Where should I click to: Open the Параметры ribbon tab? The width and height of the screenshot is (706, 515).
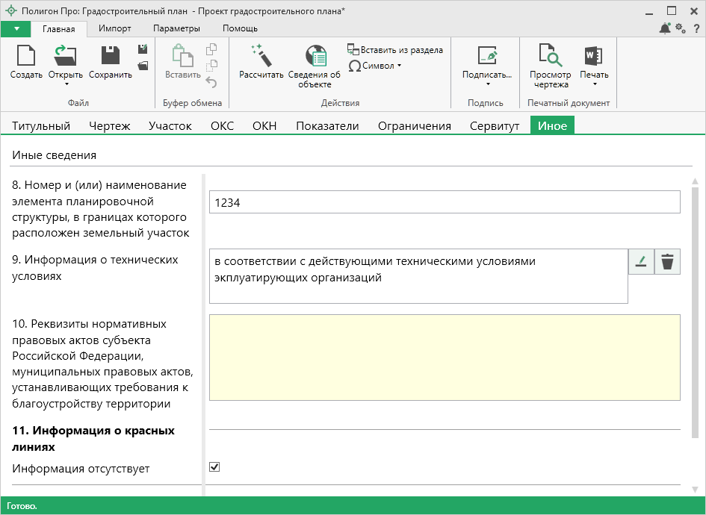click(x=176, y=28)
